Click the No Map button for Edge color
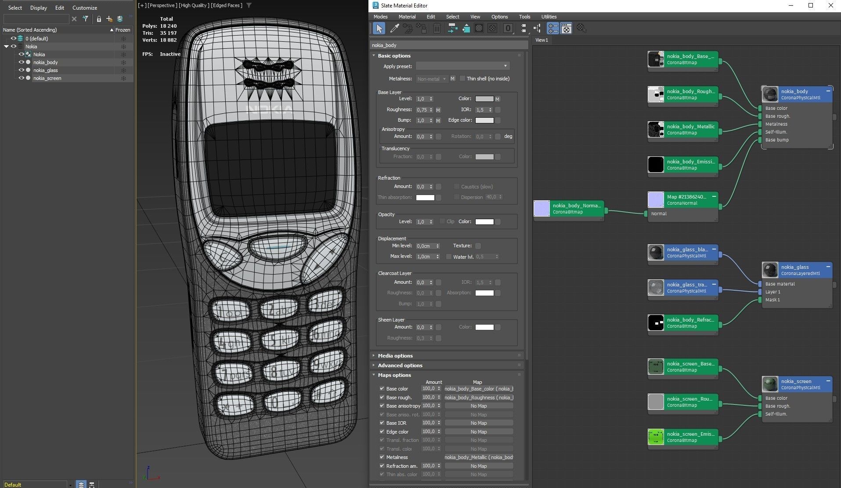The width and height of the screenshot is (841, 488). (479, 432)
